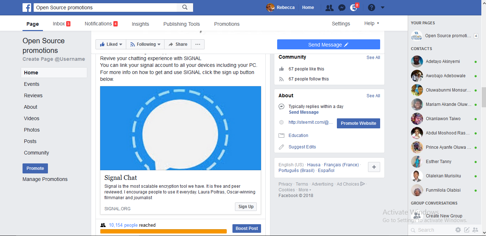Expand the Following dropdown
This screenshot has width=486, height=236.
[145, 44]
